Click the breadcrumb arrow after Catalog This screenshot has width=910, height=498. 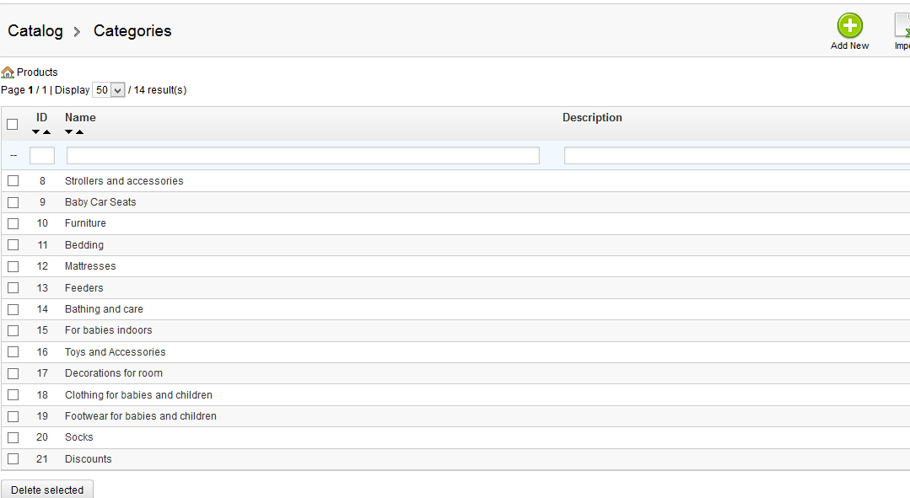click(77, 32)
